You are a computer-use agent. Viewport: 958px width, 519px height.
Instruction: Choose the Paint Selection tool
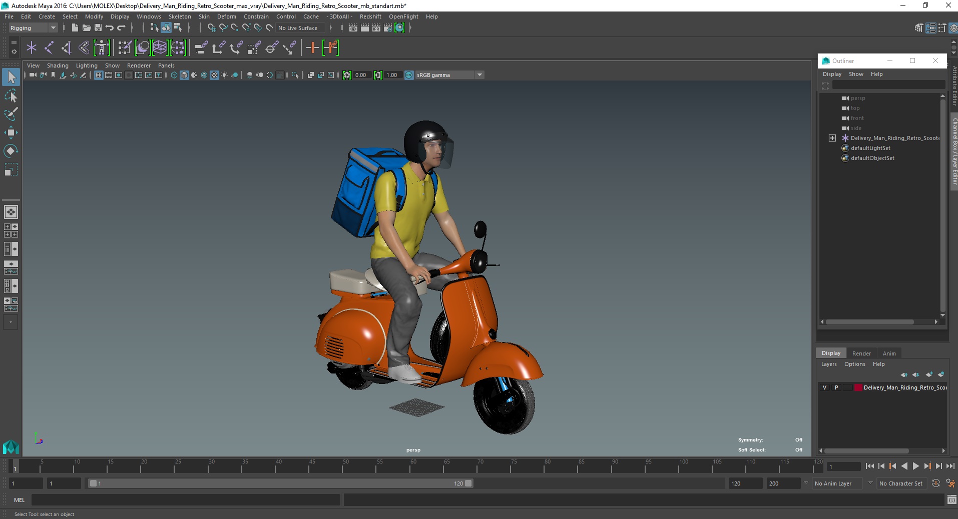(x=11, y=113)
